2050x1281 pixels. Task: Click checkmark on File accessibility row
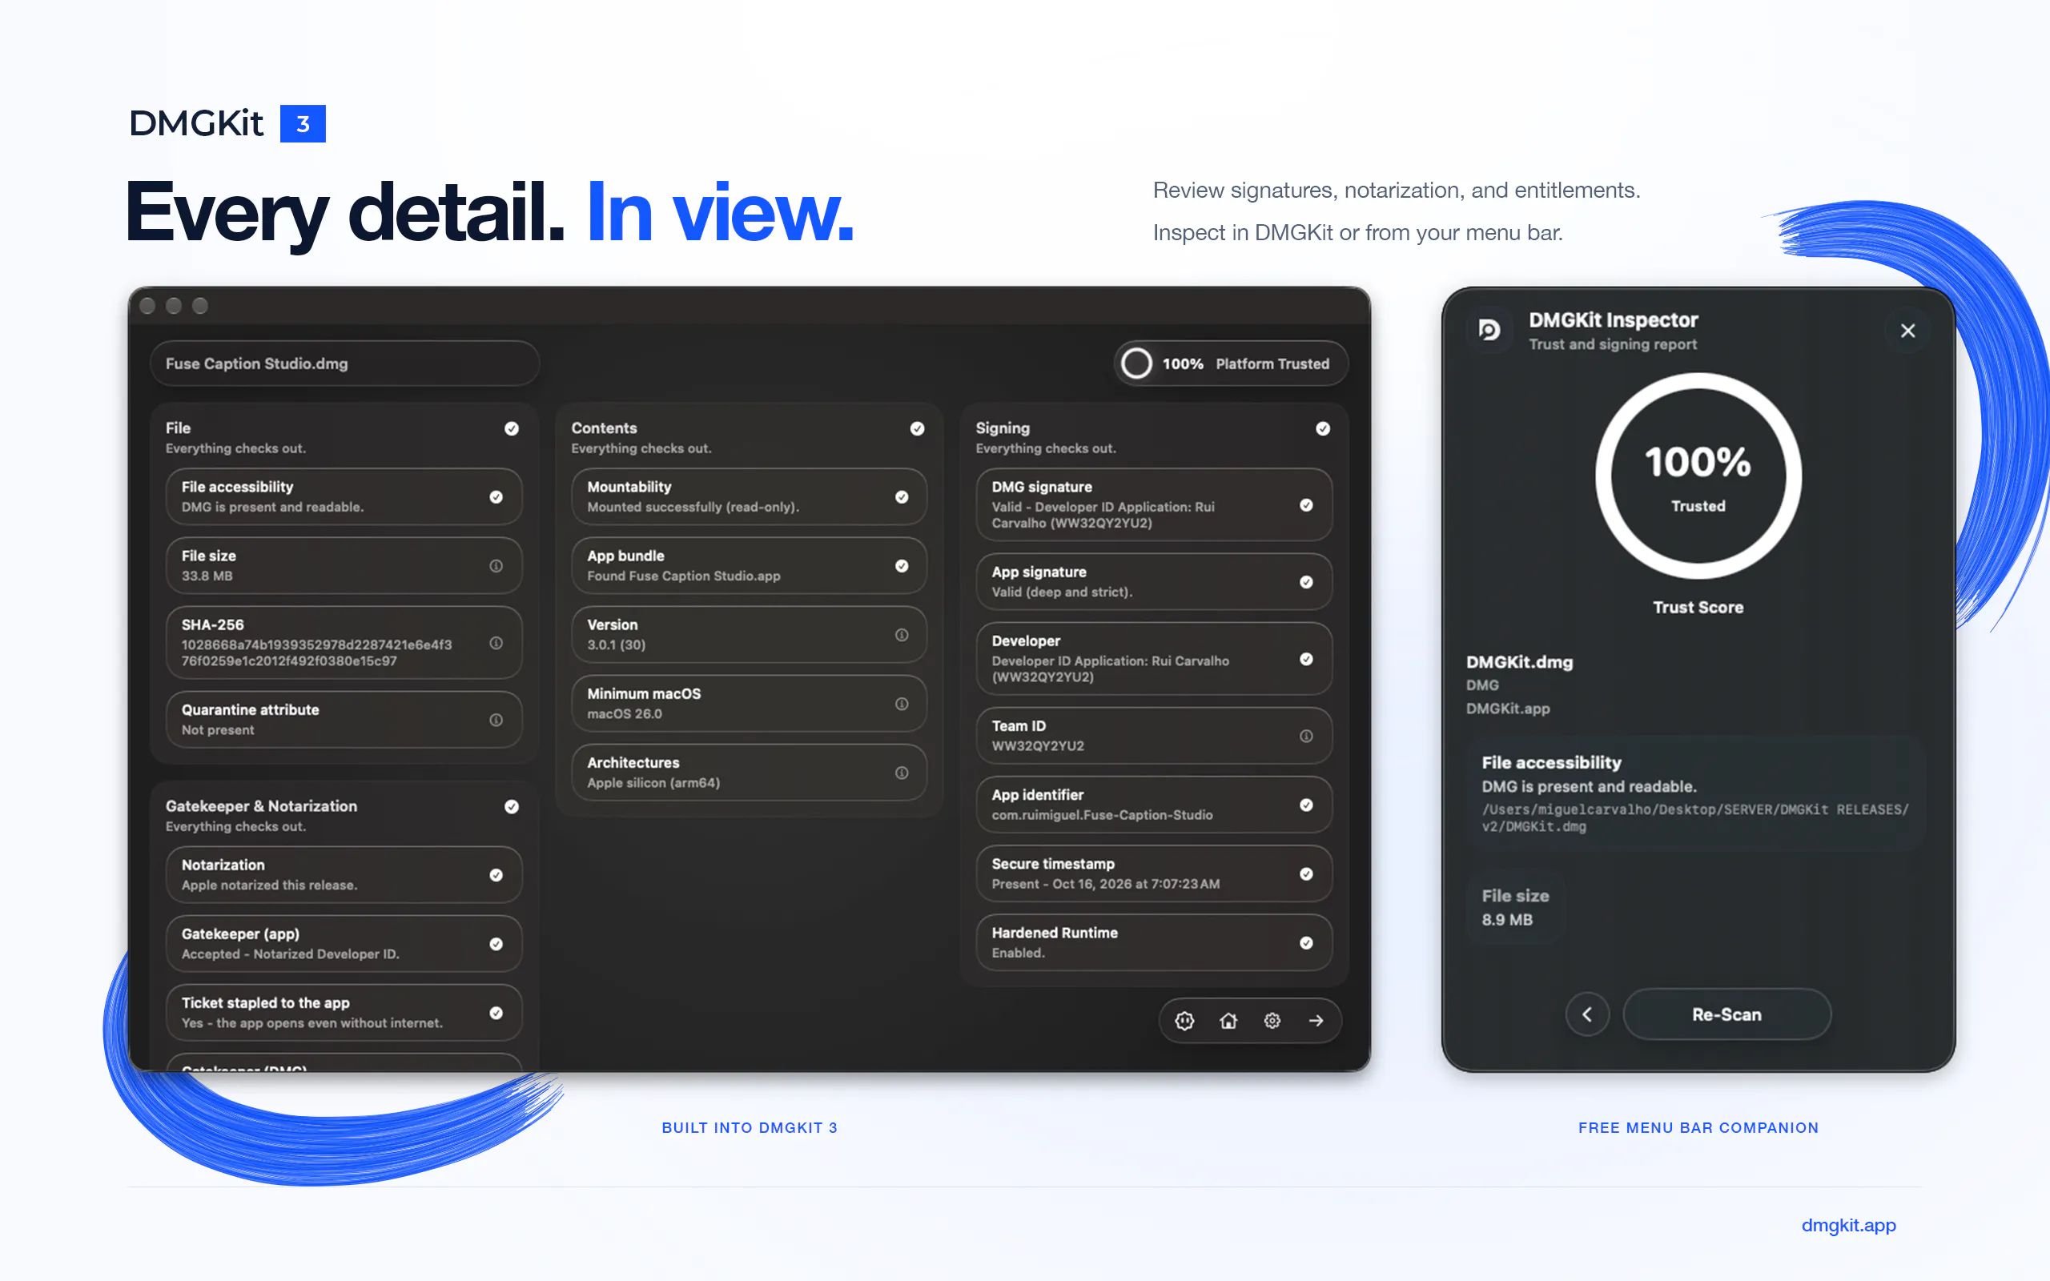point(496,497)
